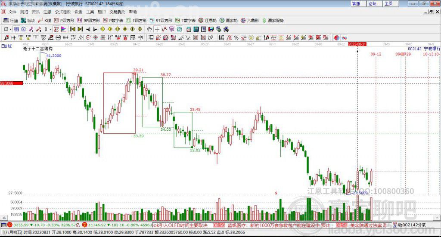Viewport: 441px width, 237px height.
Task: Jump to first bar icon
Action: 72,29
